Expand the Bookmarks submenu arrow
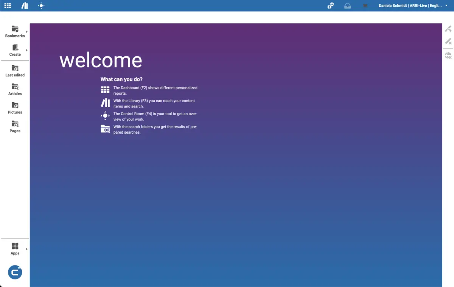 click(27, 32)
